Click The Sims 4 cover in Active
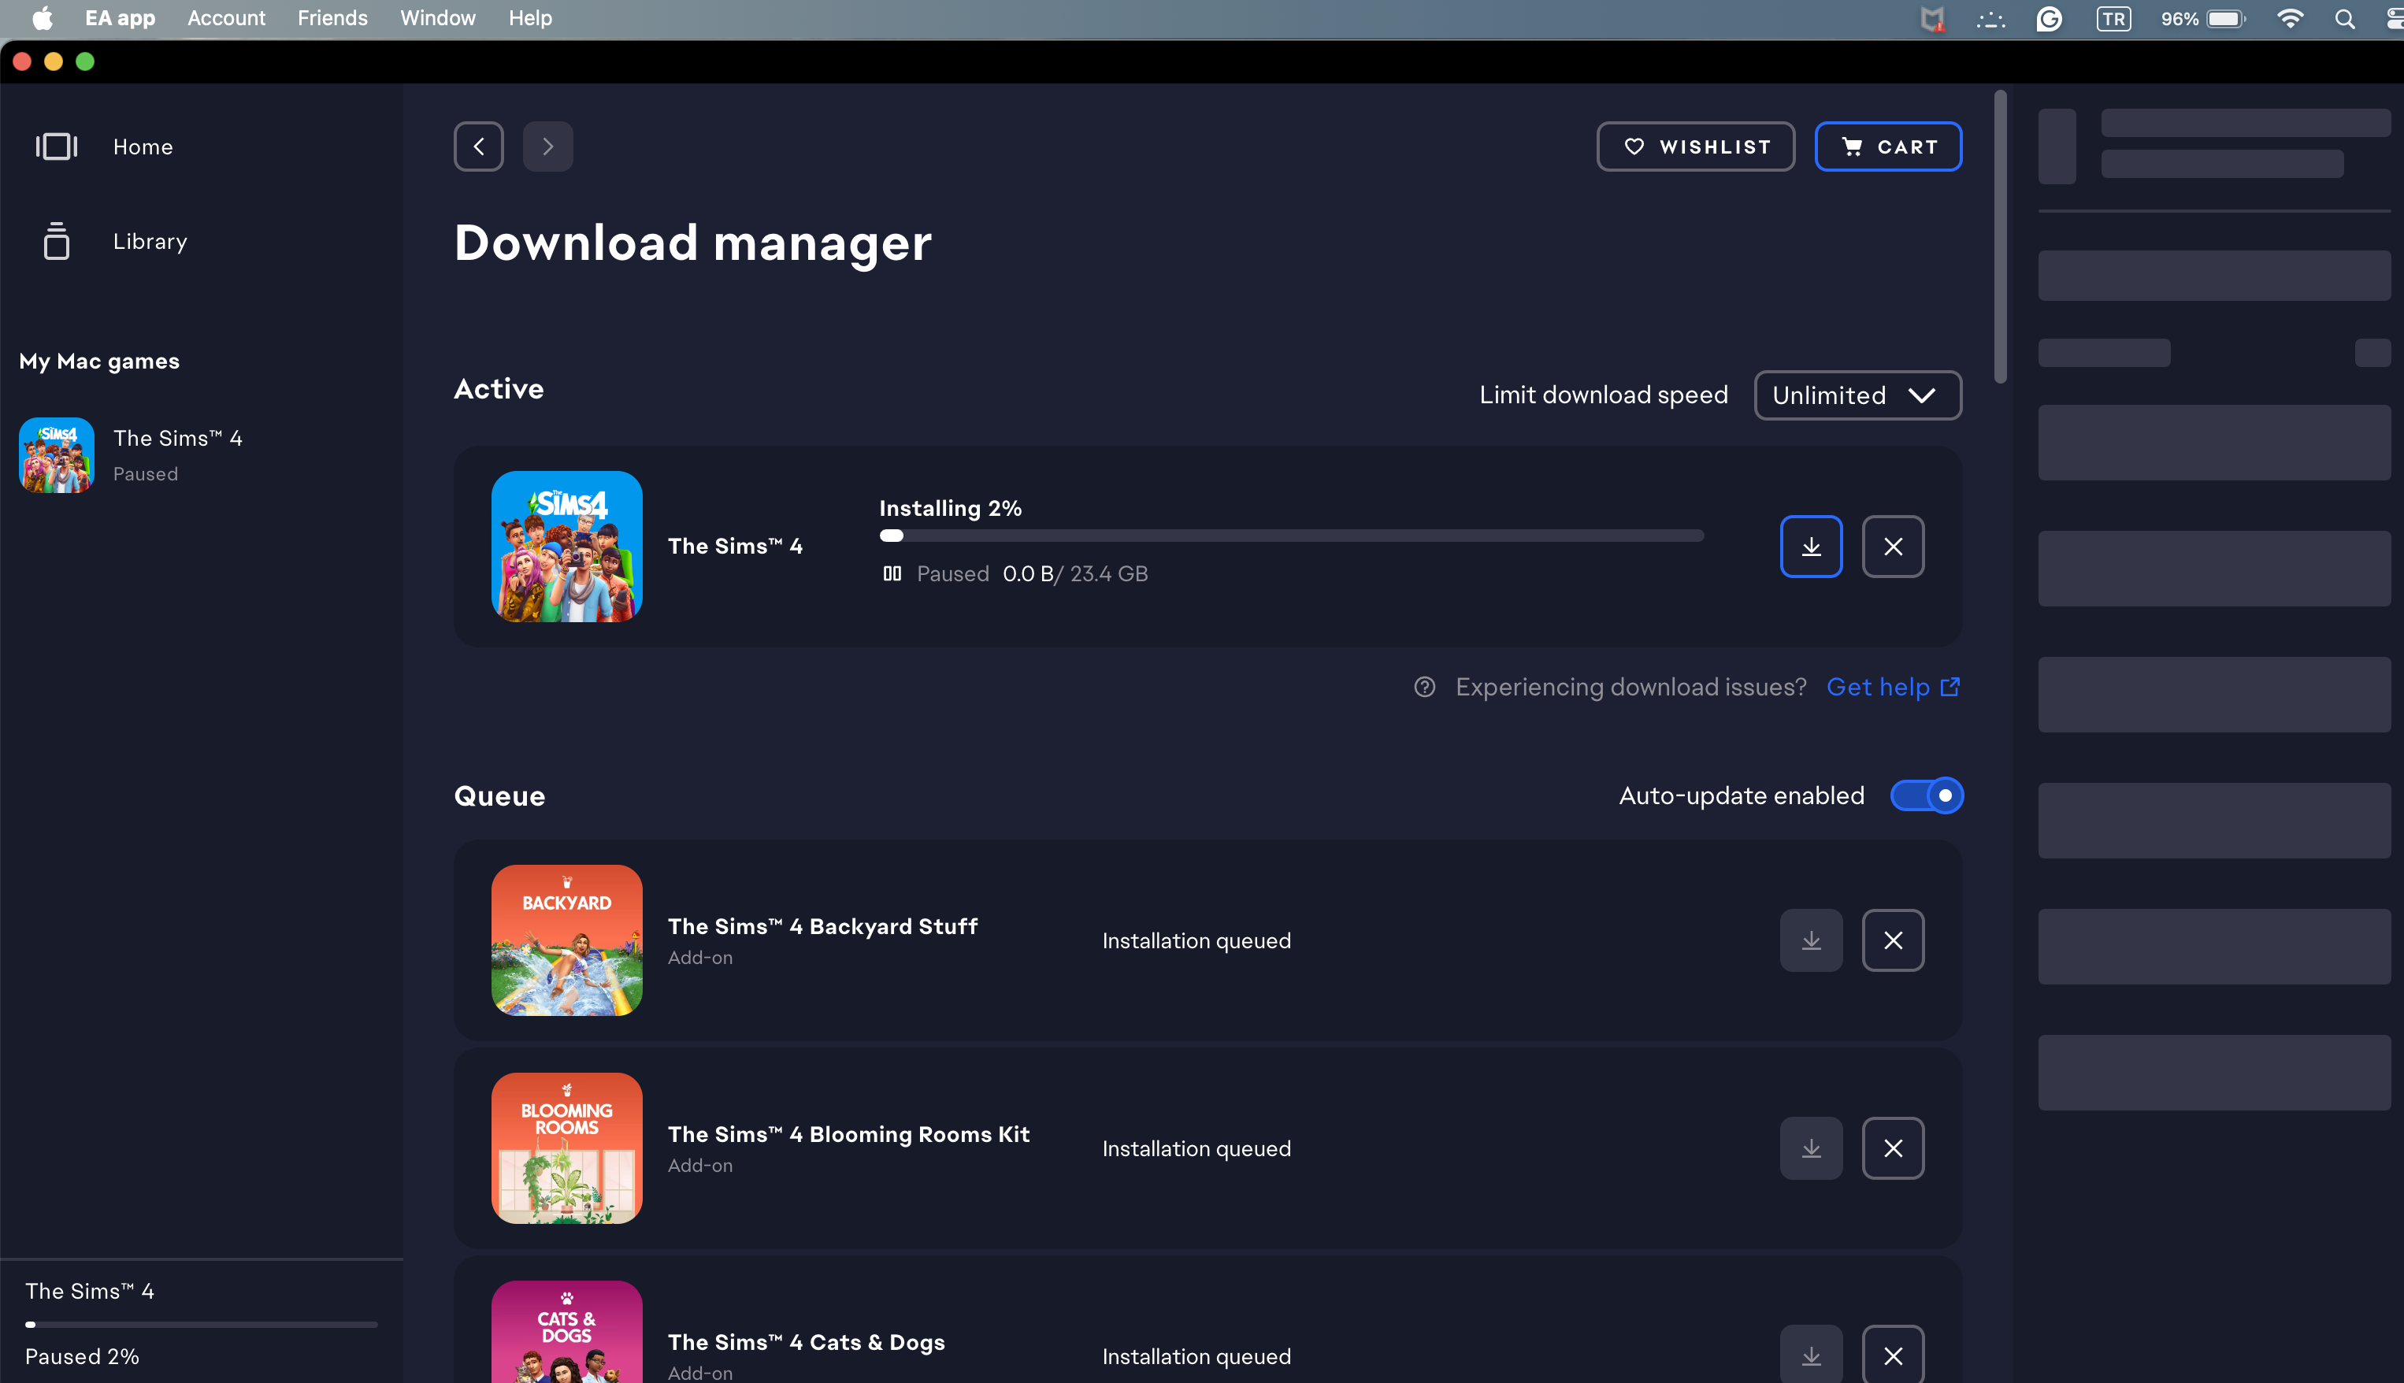 tap(567, 546)
